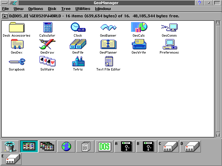Open the Options menu
222x166 pixels.
click(35, 9)
